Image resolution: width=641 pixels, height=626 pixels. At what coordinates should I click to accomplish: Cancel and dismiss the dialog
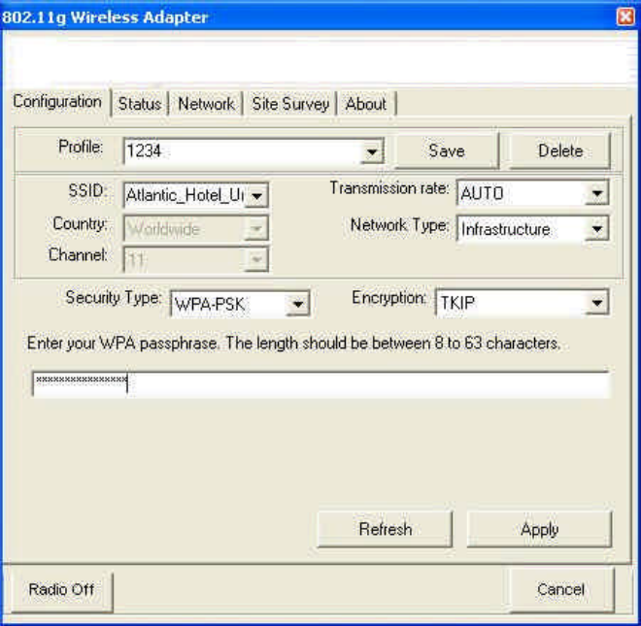pyautogui.click(x=561, y=590)
